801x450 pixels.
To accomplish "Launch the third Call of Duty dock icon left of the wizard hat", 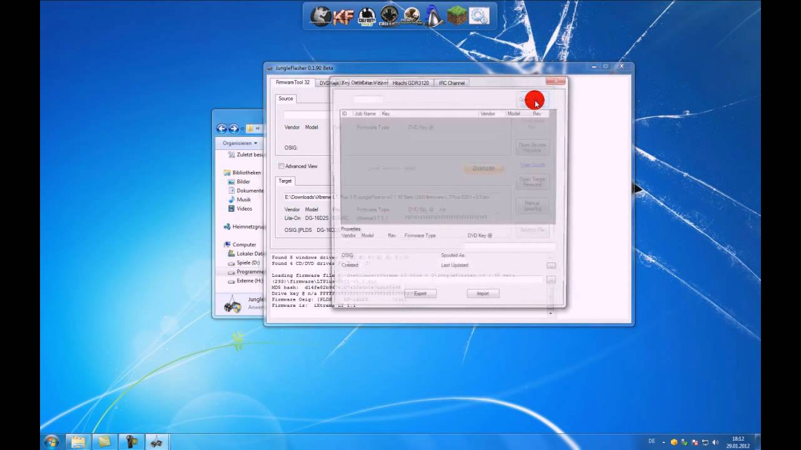I will [x=412, y=16].
